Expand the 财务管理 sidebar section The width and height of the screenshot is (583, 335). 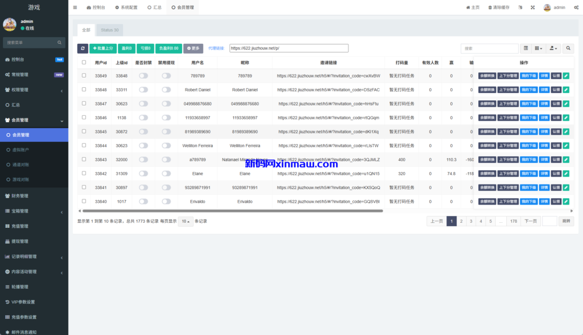26,195
